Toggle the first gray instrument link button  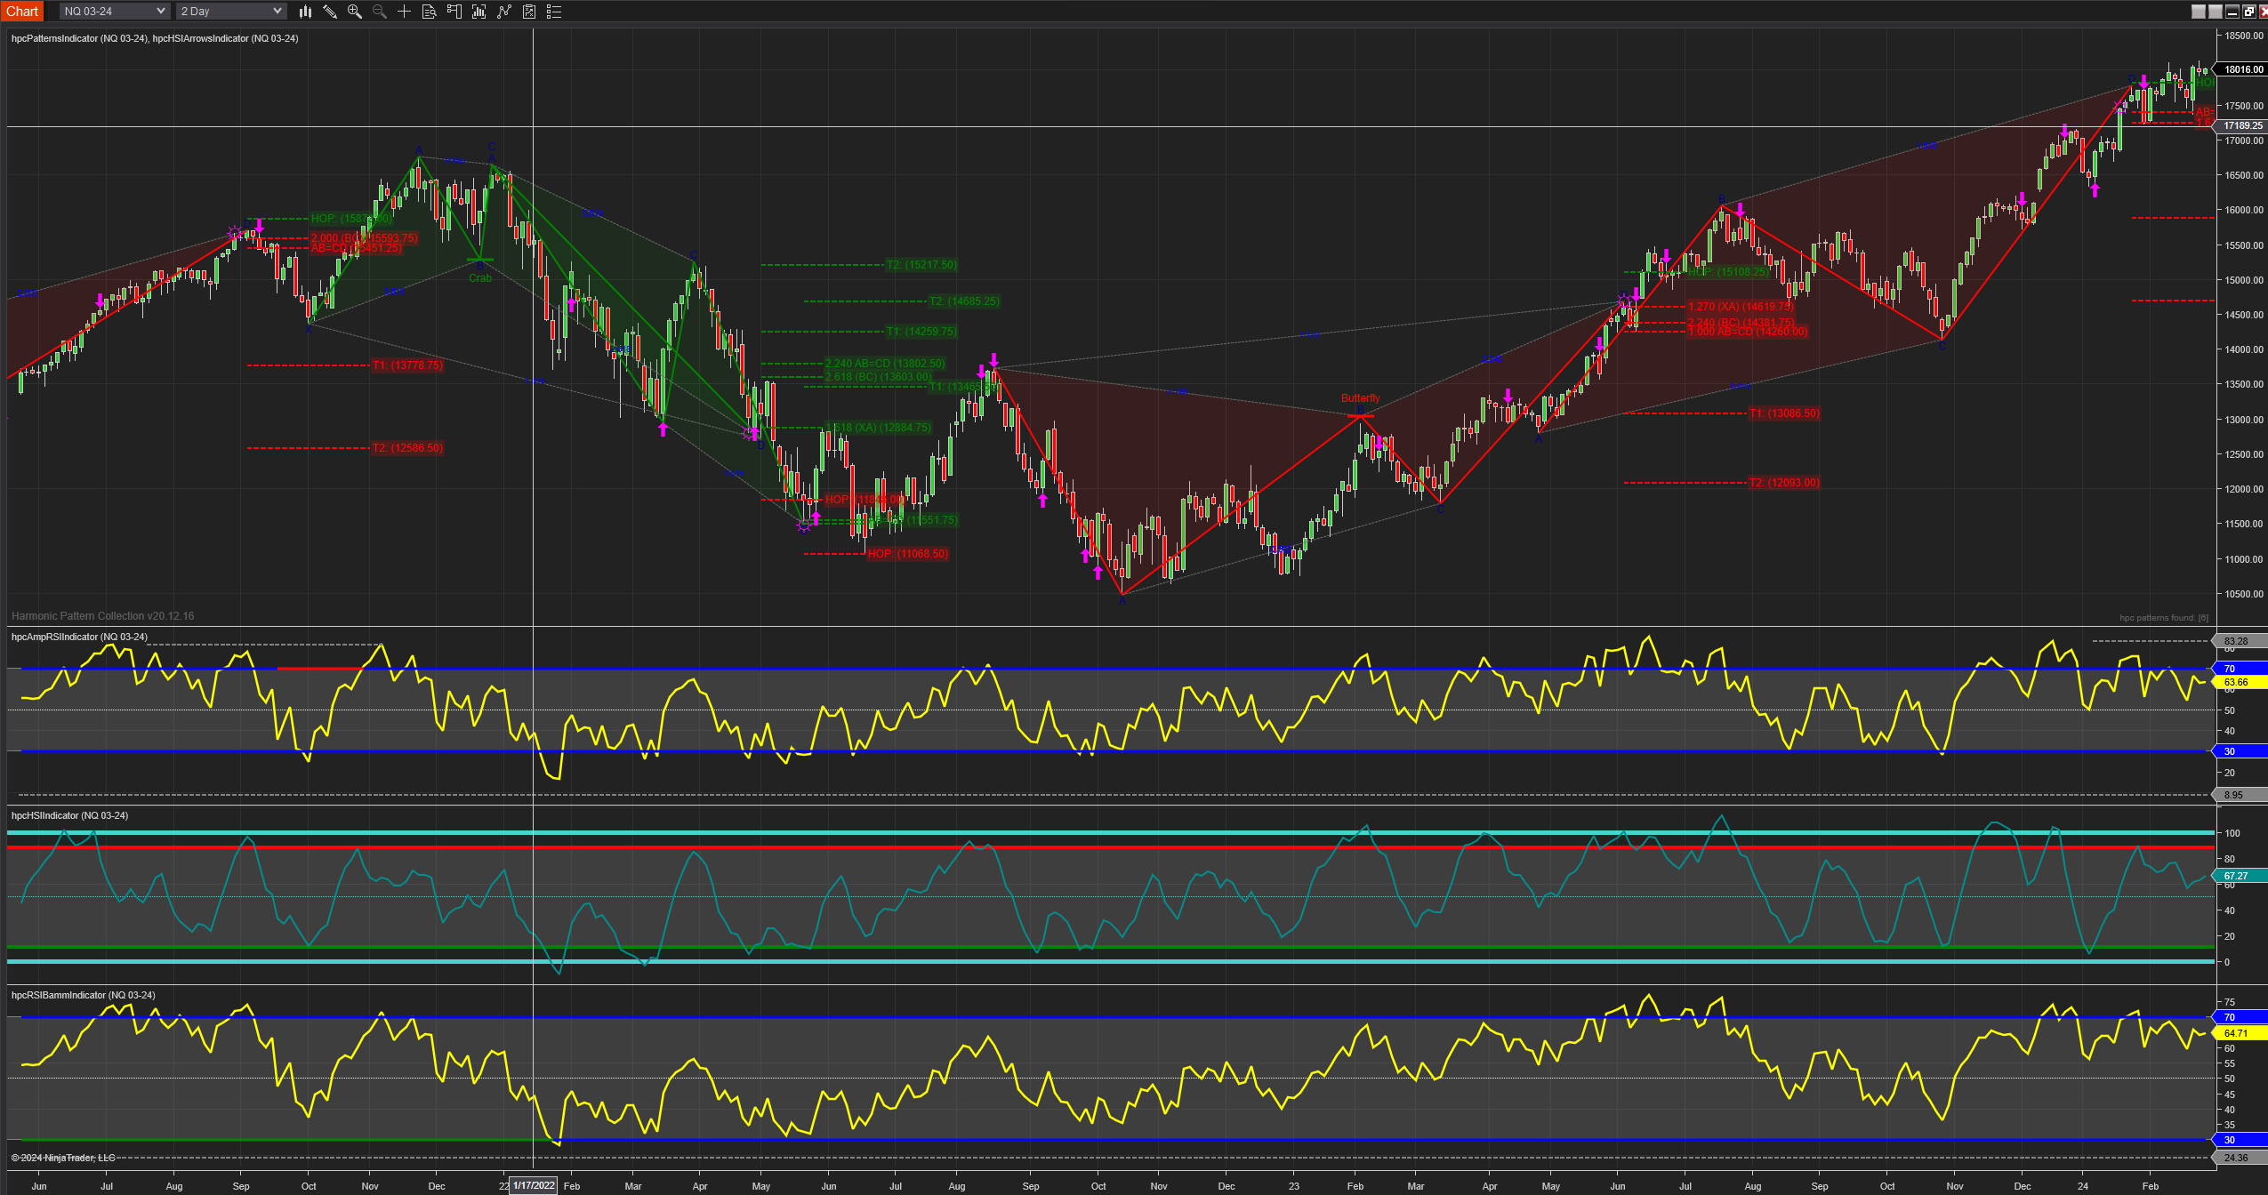coord(2199,12)
